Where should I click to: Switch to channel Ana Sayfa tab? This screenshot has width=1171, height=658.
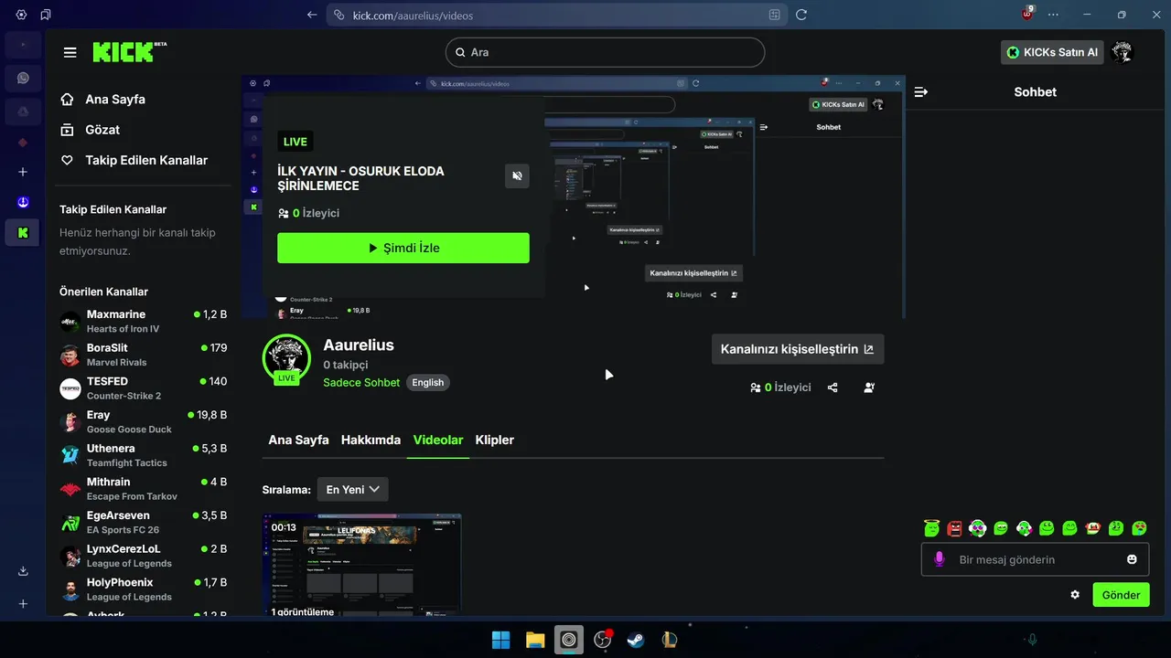click(x=298, y=440)
